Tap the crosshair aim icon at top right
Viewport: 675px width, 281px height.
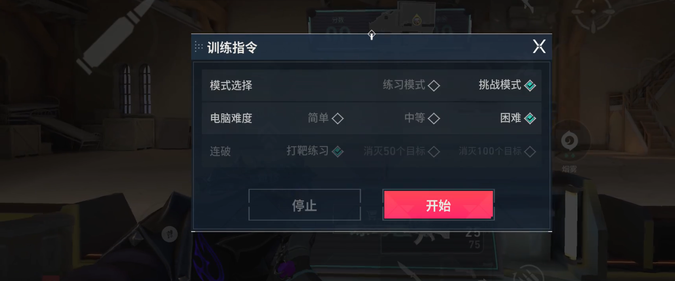point(593,13)
